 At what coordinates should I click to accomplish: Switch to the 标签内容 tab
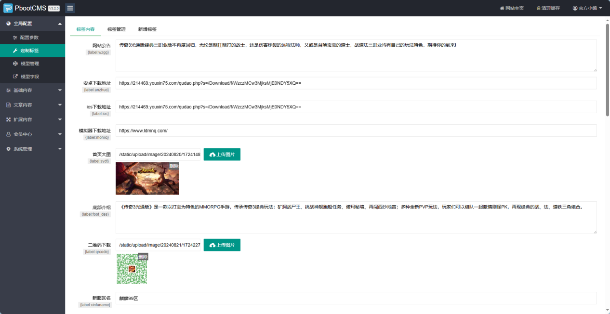(x=85, y=29)
